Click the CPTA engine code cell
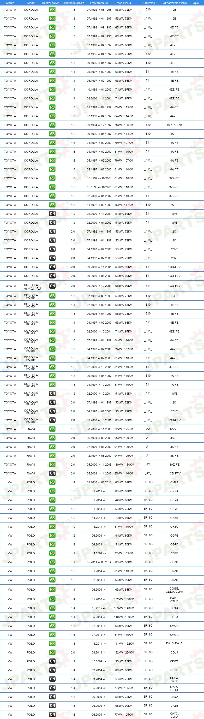The image size is (204, 719). 174,608
